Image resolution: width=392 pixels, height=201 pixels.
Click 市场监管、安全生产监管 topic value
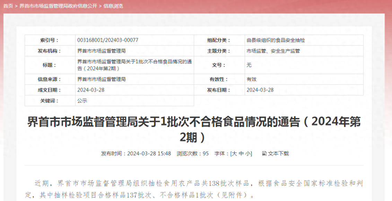pyautogui.click(x=273, y=51)
